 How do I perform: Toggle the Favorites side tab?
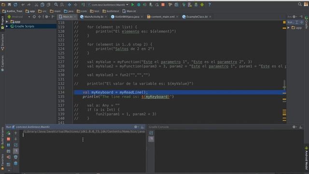pos(2,162)
